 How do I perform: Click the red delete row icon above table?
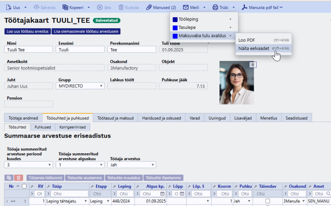pyautogui.click(x=19, y=178)
